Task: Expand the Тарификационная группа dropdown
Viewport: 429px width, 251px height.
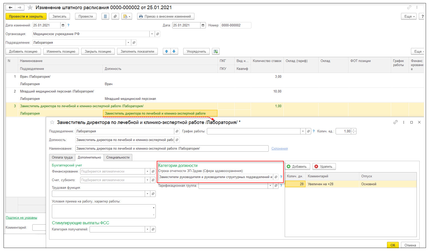Action: (x=270, y=185)
